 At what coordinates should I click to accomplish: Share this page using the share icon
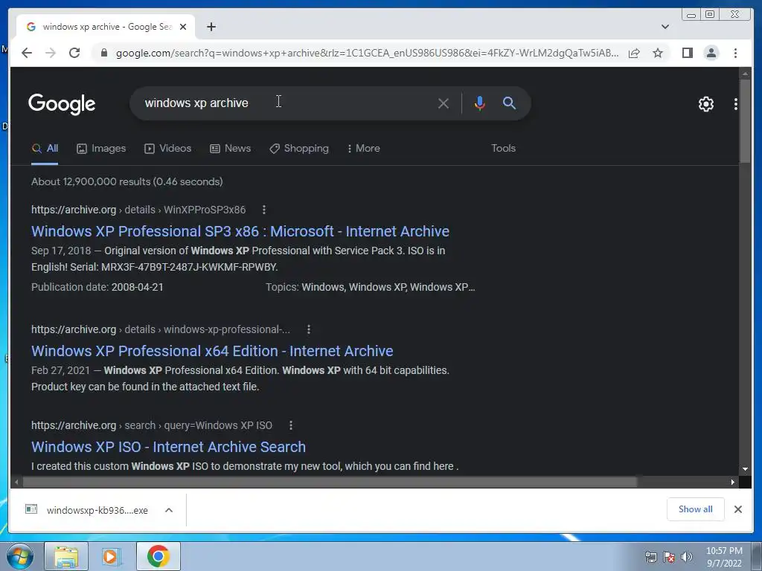pyautogui.click(x=634, y=53)
